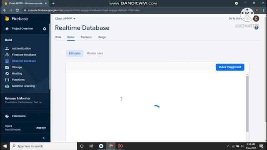Click the Functions brackets icon
The height and width of the screenshot is (150, 267).
pyautogui.click(x=7, y=80)
